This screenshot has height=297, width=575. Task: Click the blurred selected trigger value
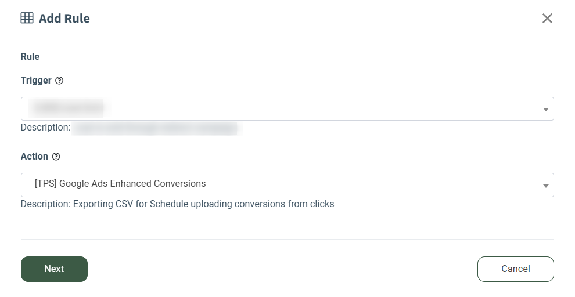click(x=68, y=108)
